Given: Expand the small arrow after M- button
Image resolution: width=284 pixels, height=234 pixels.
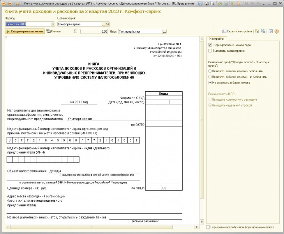Looking at the screenshot, I should coord(263,4).
